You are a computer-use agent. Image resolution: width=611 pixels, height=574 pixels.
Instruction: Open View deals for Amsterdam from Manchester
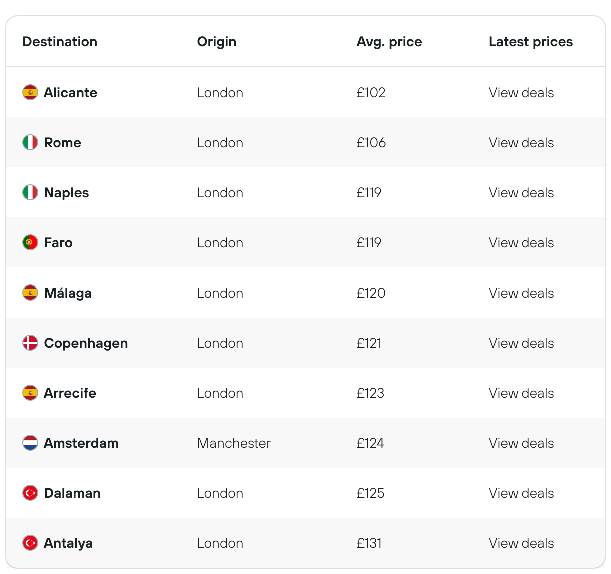(521, 443)
